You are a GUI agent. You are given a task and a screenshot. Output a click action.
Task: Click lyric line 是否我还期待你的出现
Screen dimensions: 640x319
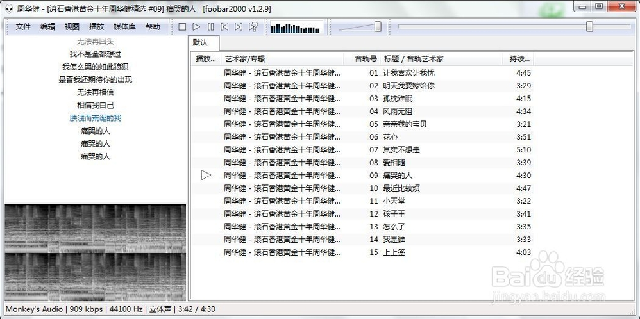coord(95,79)
